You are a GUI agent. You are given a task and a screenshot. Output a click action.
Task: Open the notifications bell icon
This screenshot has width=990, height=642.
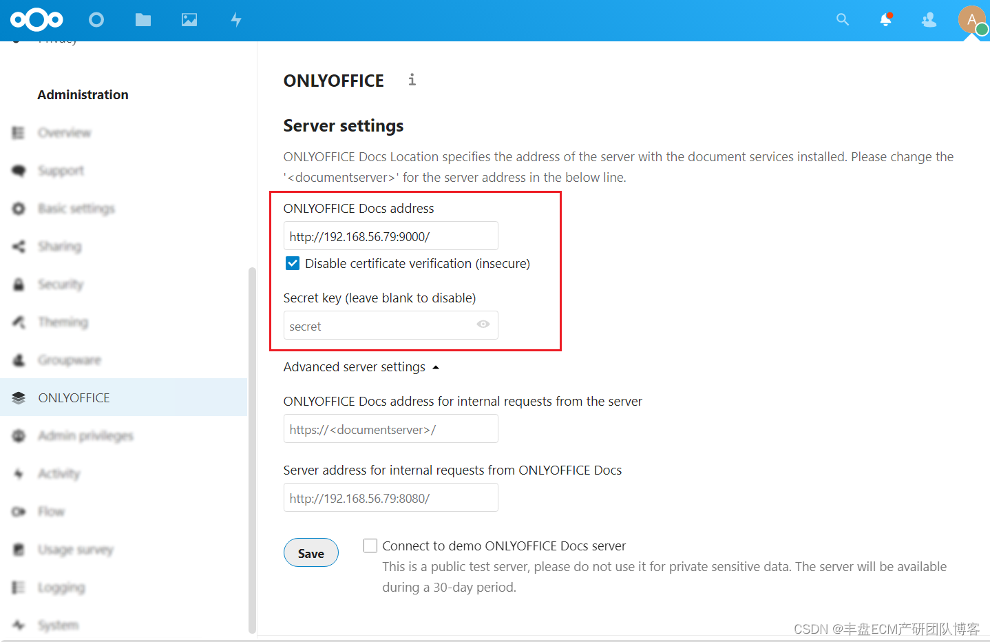(x=886, y=19)
